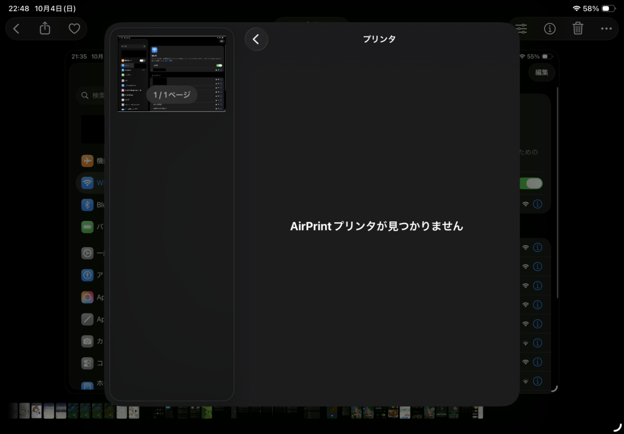The image size is (624, 434).
Task: Tap the AirPrint プリンタが見つかりません message
Action: pos(377,226)
